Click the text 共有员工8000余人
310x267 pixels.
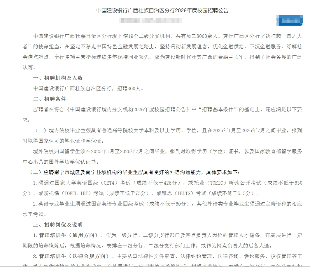tap(197, 36)
